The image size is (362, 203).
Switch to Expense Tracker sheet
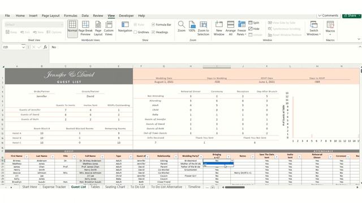point(54,187)
